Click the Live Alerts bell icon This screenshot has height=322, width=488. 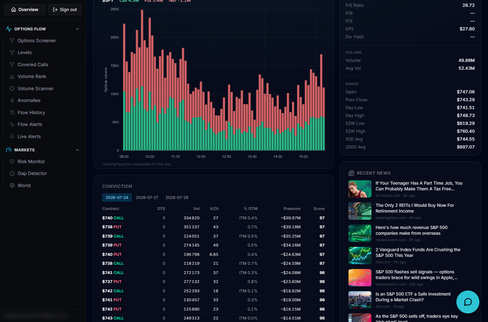[x=12, y=137]
